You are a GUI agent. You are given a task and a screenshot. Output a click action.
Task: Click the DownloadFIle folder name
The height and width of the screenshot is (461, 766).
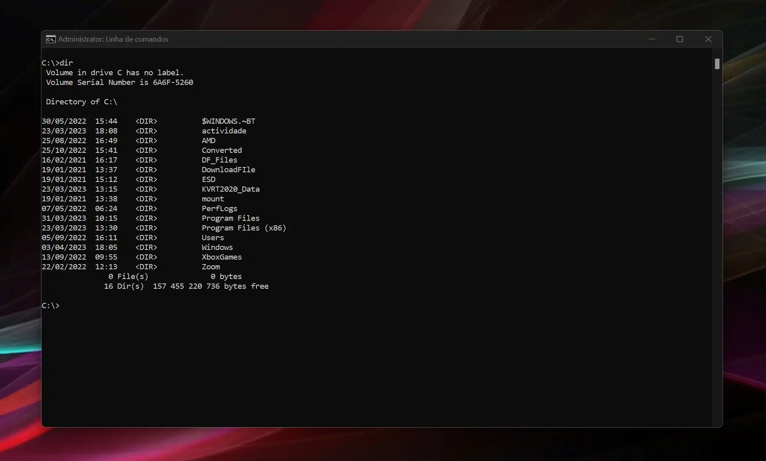click(x=229, y=169)
